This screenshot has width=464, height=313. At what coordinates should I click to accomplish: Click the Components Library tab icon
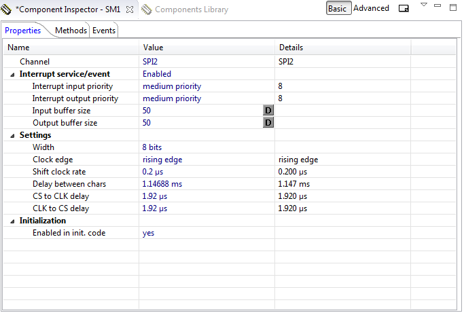coord(147,10)
